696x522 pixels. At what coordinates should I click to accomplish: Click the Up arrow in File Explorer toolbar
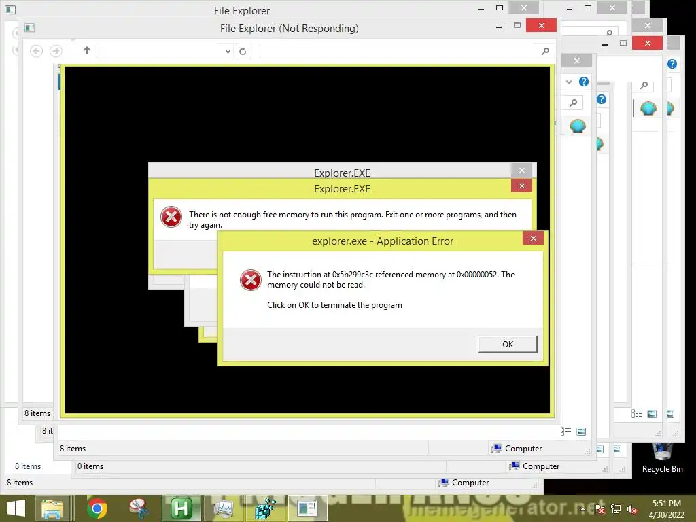click(87, 50)
